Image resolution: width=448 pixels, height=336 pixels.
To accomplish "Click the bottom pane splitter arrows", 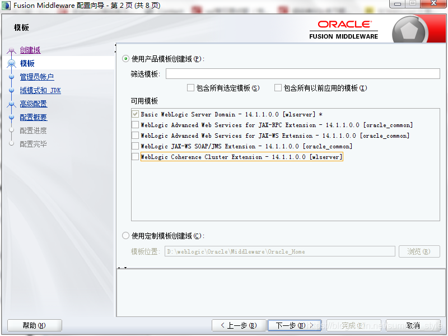I will click(x=122, y=268).
